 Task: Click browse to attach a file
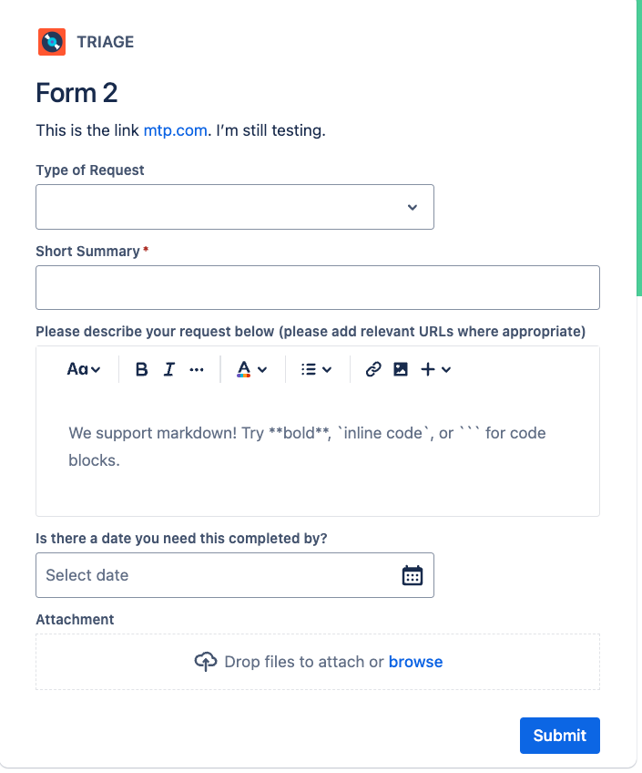click(x=415, y=661)
